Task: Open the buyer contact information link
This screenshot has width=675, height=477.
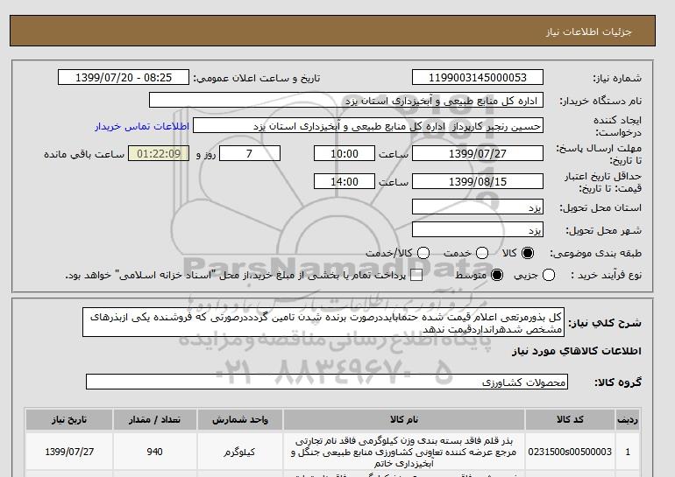Action: pos(142,126)
